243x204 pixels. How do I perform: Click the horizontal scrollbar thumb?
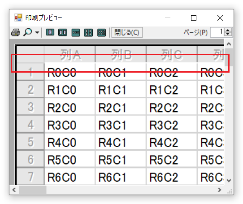pyautogui.click(x=33, y=190)
